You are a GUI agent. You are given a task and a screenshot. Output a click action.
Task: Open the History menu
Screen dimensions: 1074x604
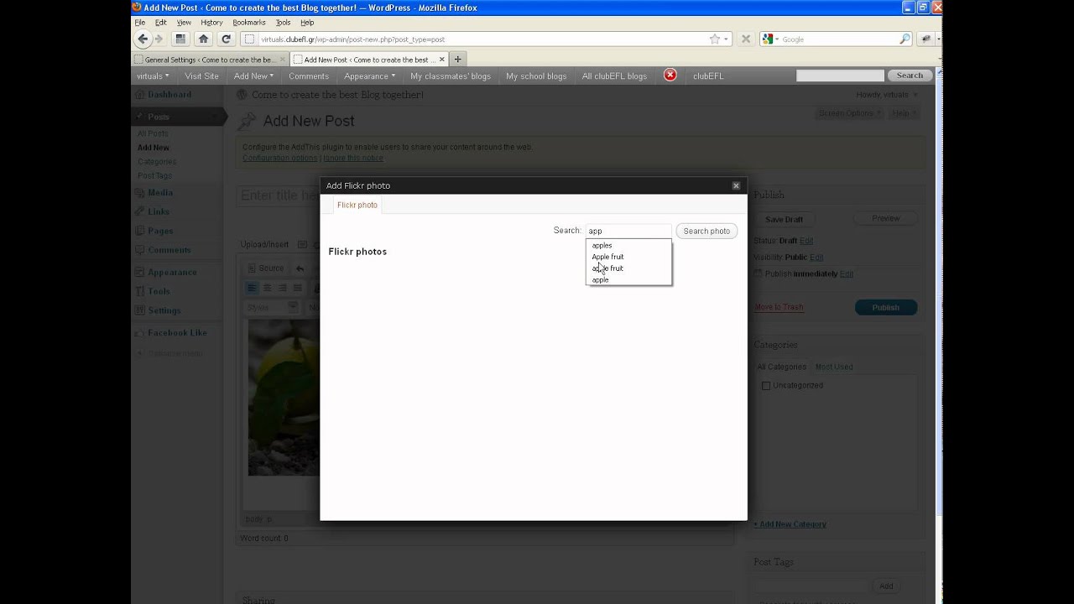click(211, 23)
